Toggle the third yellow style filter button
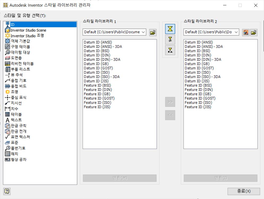This screenshot has width=264, height=199. pyautogui.click(x=170, y=50)
